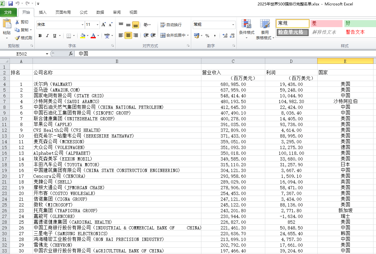Open Conditional Formatting (条件格式)
The width and height of the screenshot is (376, 254).
(246, 29)
